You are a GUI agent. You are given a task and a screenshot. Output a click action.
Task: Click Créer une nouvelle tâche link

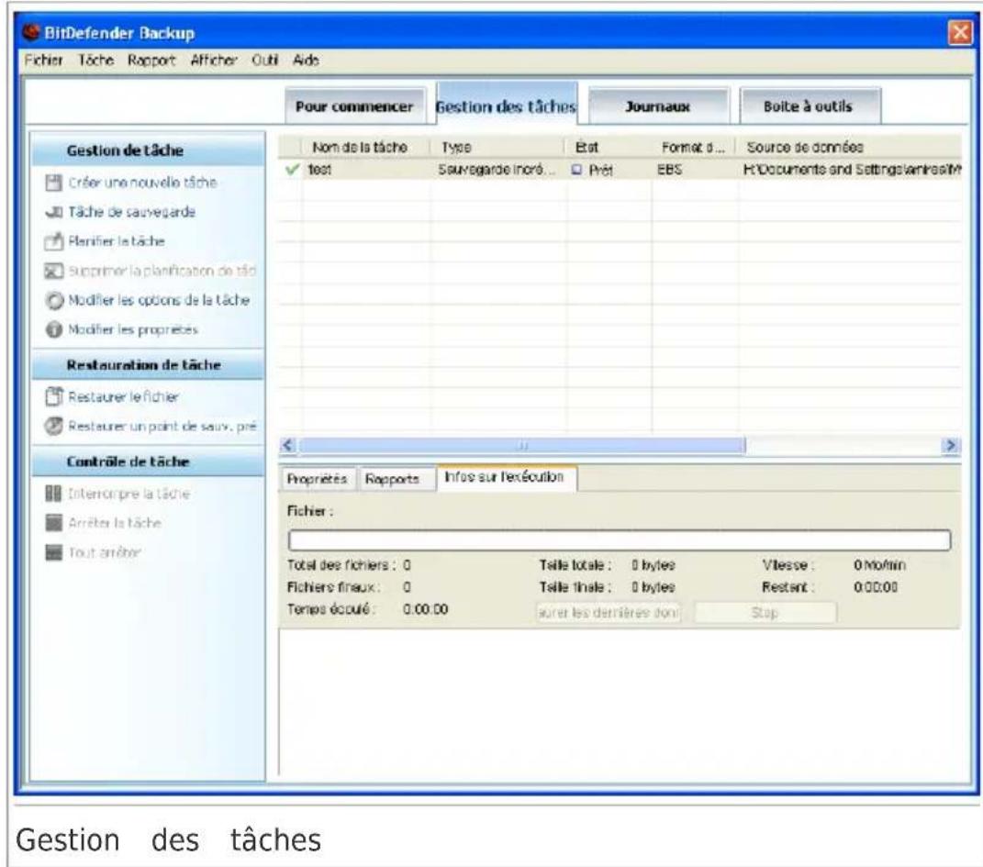(x=142, y=183)
